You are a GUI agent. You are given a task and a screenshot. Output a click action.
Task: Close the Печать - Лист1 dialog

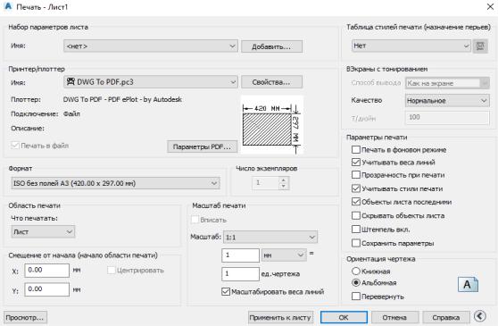click(490, 6)
